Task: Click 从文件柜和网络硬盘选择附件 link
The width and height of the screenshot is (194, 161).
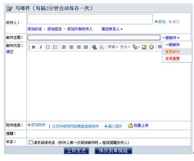Action: click(75, 126)
